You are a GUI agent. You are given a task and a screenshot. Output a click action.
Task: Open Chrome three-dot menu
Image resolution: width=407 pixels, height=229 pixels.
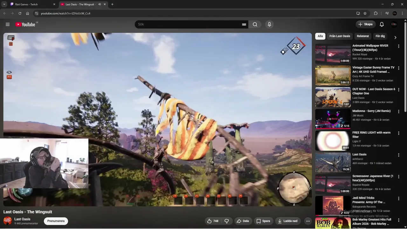point(402,13)
